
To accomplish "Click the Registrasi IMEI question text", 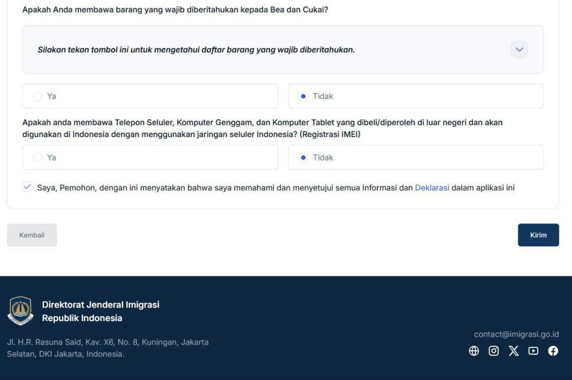I will click(262, 129).
